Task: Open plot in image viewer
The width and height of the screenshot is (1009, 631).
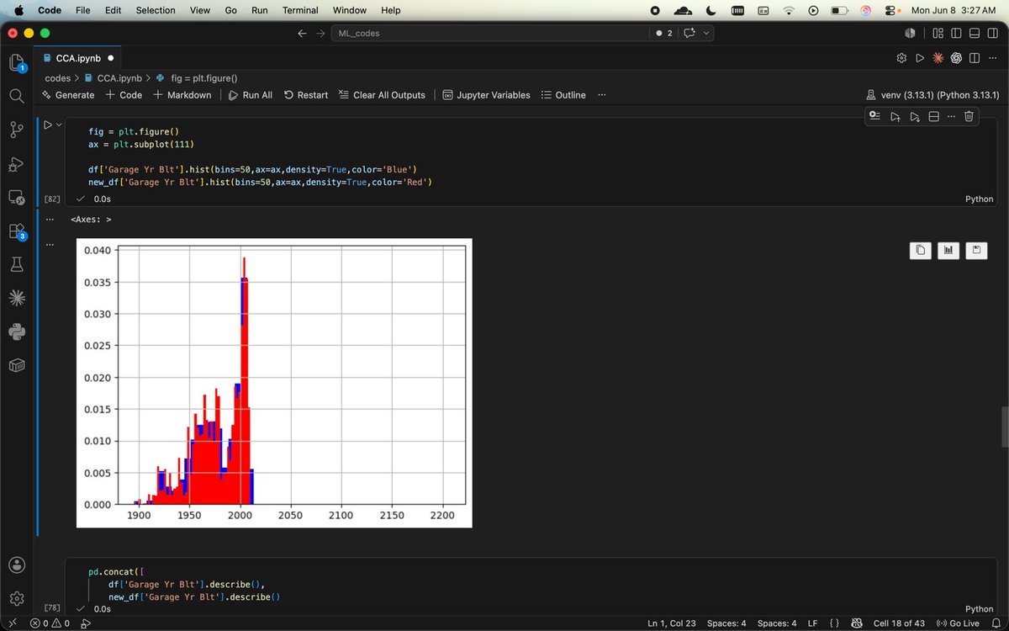Action: pyautogui.click(x=948, y=250)
